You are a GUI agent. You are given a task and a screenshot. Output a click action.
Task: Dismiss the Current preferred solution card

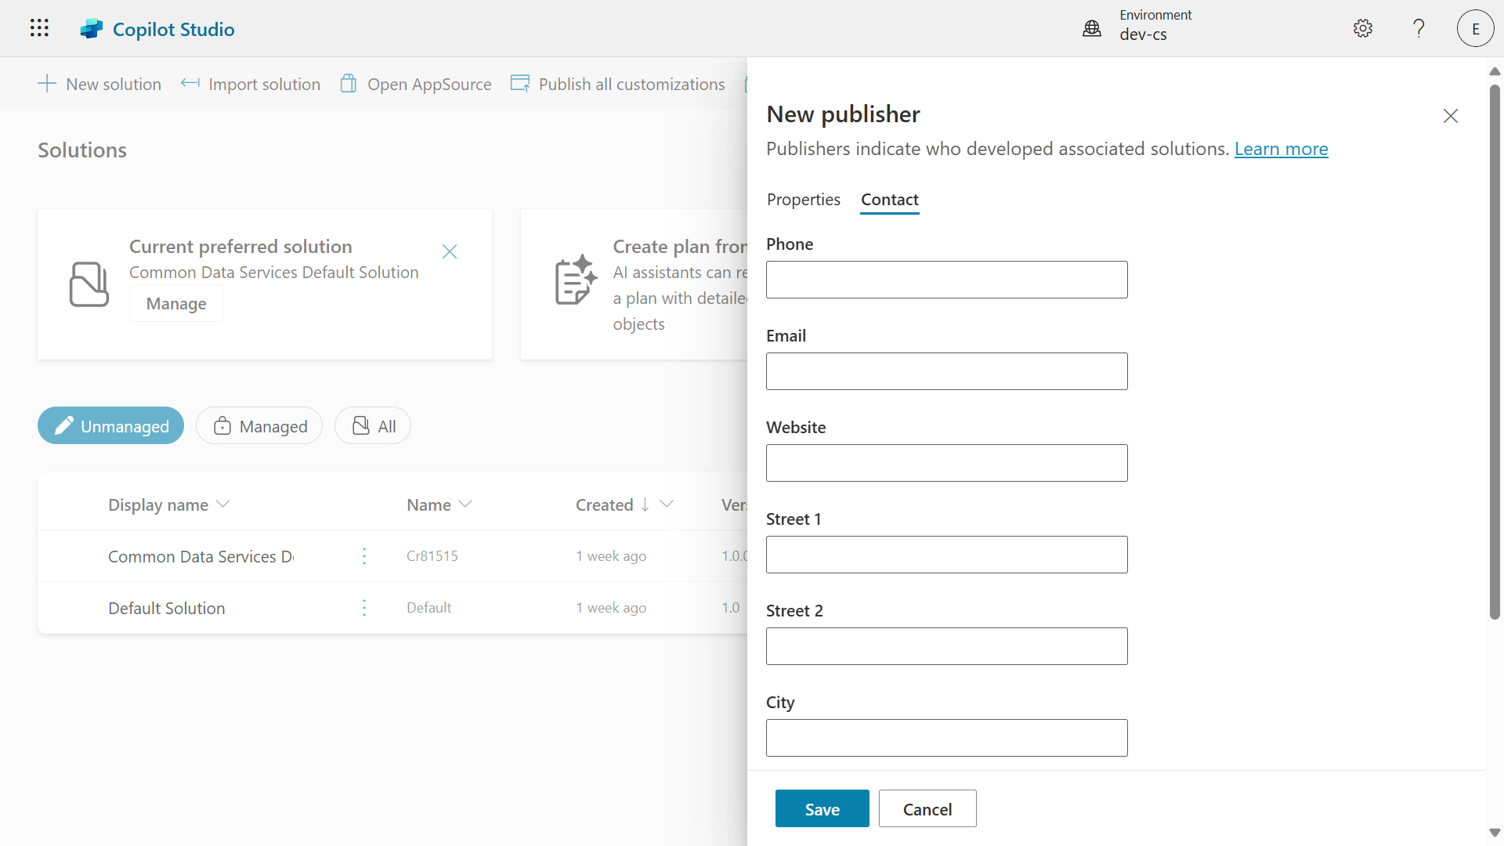450,251
